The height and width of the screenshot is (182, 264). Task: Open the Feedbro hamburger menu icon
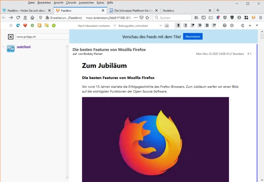point(11,26)
